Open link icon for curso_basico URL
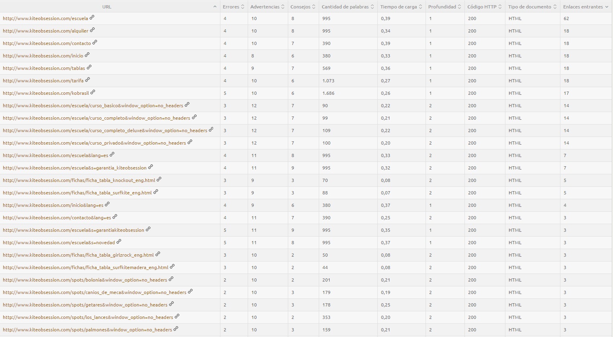The height and width of the screenshot is (337, 613). 187,104
